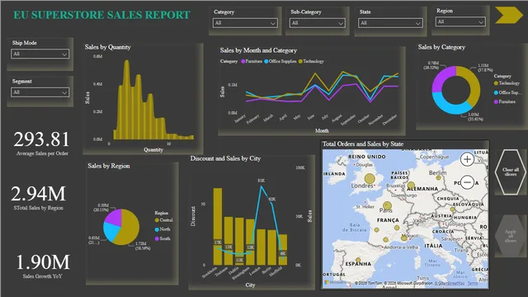Screen dimensions: 528x297
Task: Select Technology in the line chart legend
Action: pyautogui.click(x=311, y=61)
